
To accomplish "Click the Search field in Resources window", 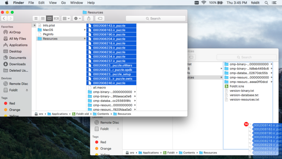I will (156, 18).
